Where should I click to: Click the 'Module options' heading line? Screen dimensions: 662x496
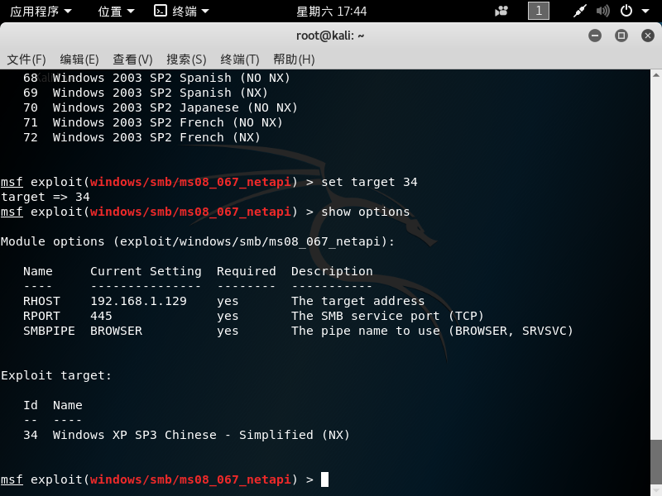pos(198,241)
